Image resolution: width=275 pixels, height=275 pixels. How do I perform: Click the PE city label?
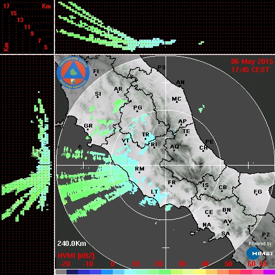210,142
